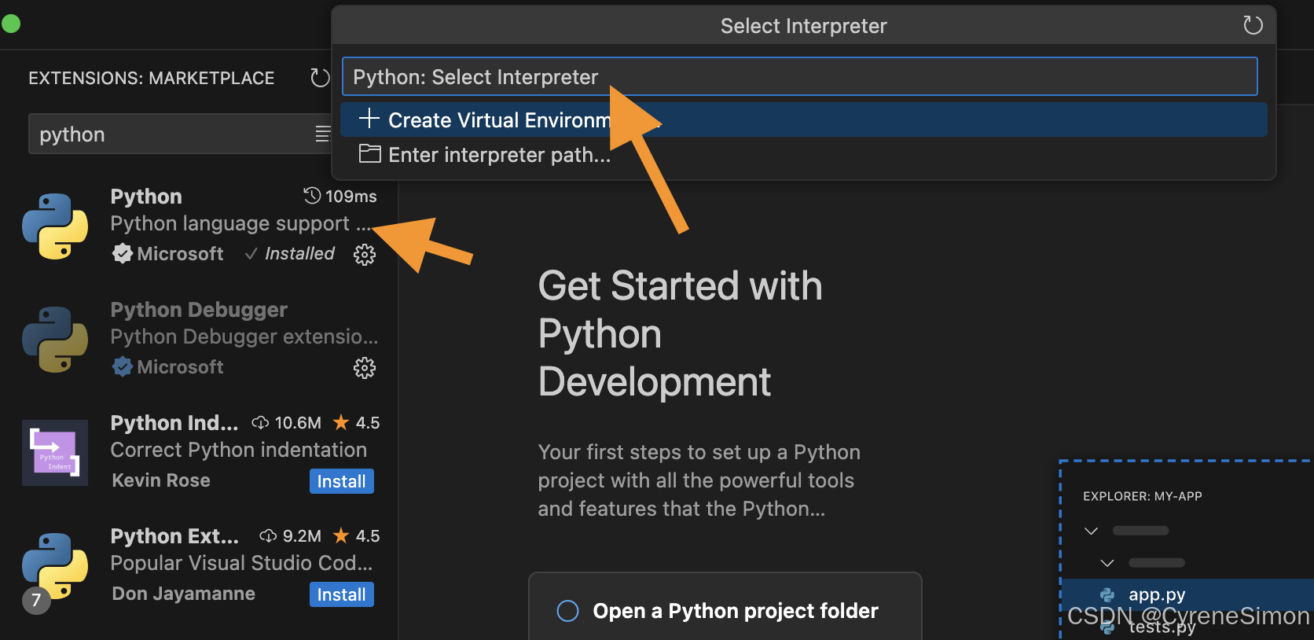Viewport: 1314px width, 640px height.
Task: Open the Python extension's manage gear
Action: (x=365, y=255)
